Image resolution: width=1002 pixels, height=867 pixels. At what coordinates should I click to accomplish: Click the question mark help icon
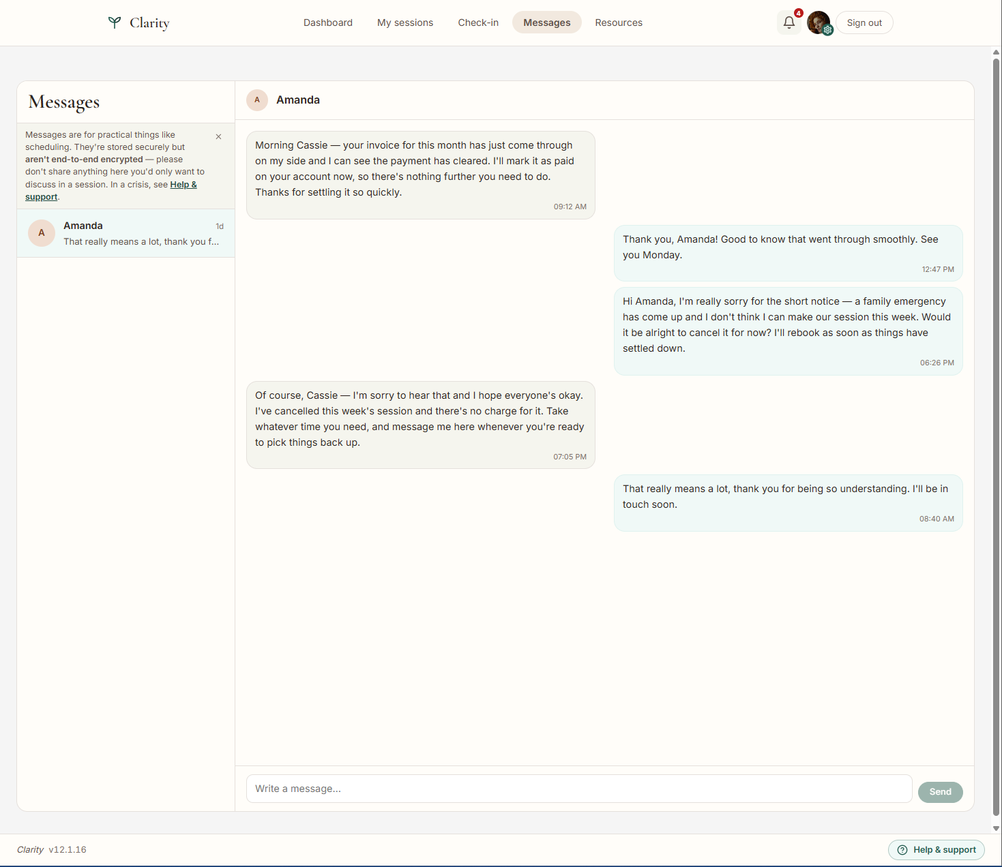pos(902,850)
